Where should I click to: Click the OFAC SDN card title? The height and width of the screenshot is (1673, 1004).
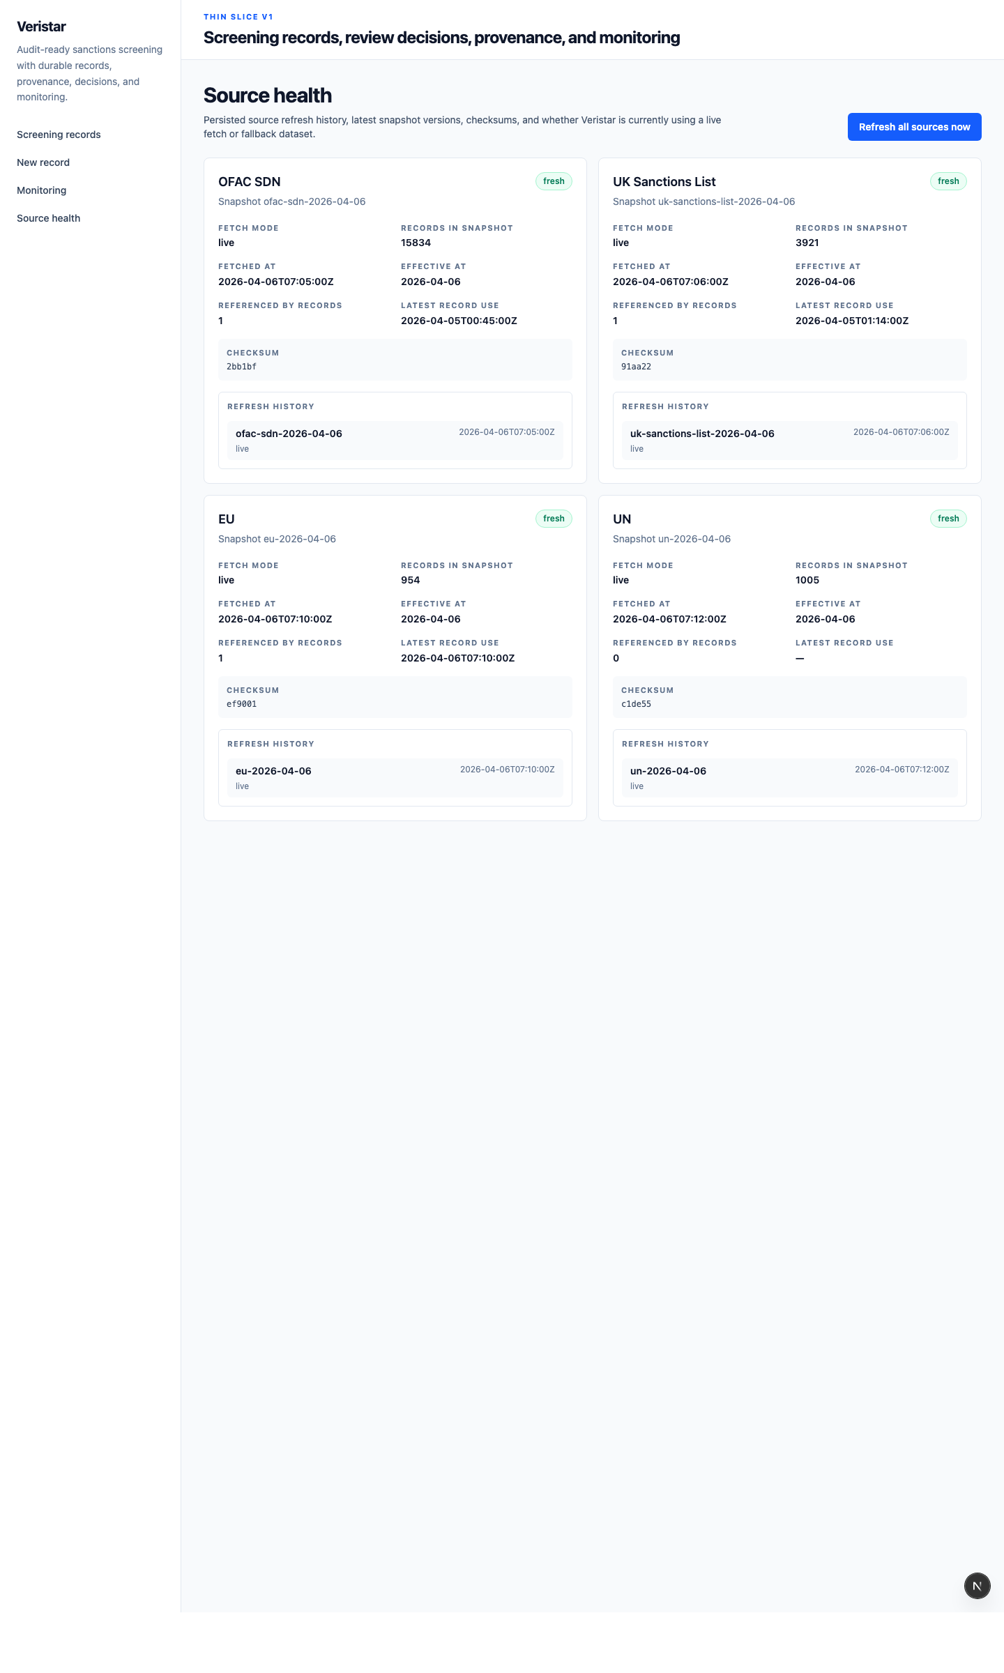[x=249, y=181]
